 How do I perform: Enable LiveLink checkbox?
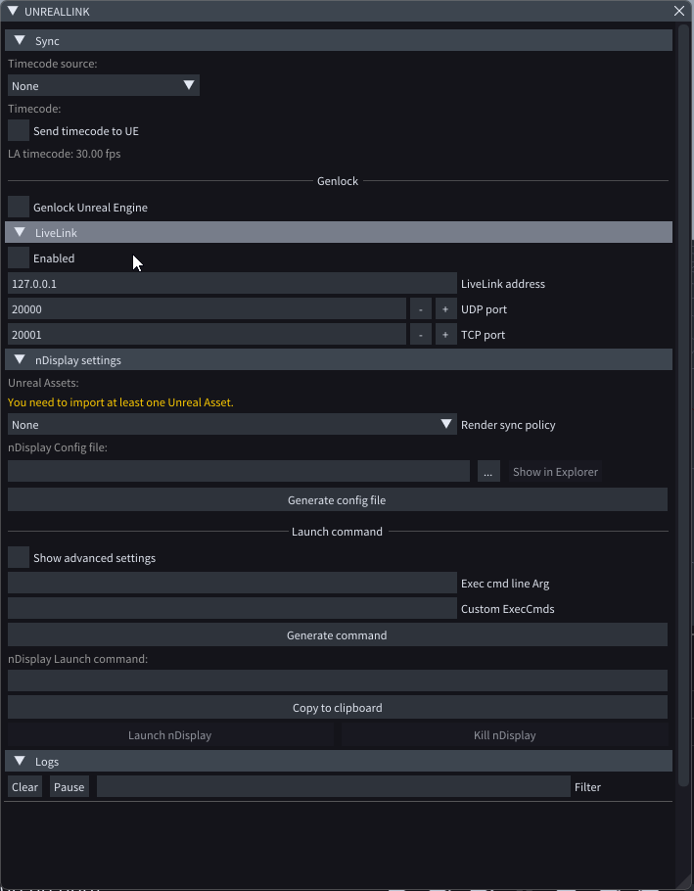click(x=19, y=258)
